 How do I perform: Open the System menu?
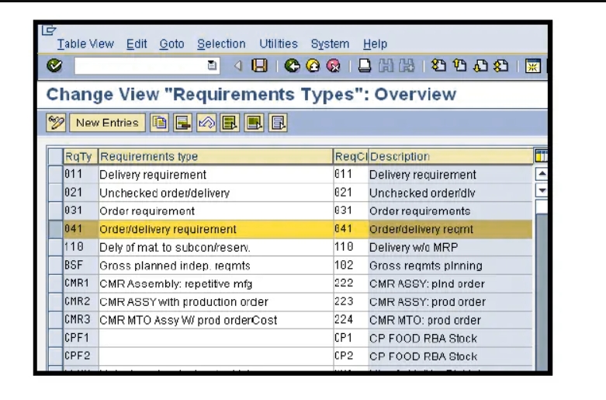tap(330, 43)
